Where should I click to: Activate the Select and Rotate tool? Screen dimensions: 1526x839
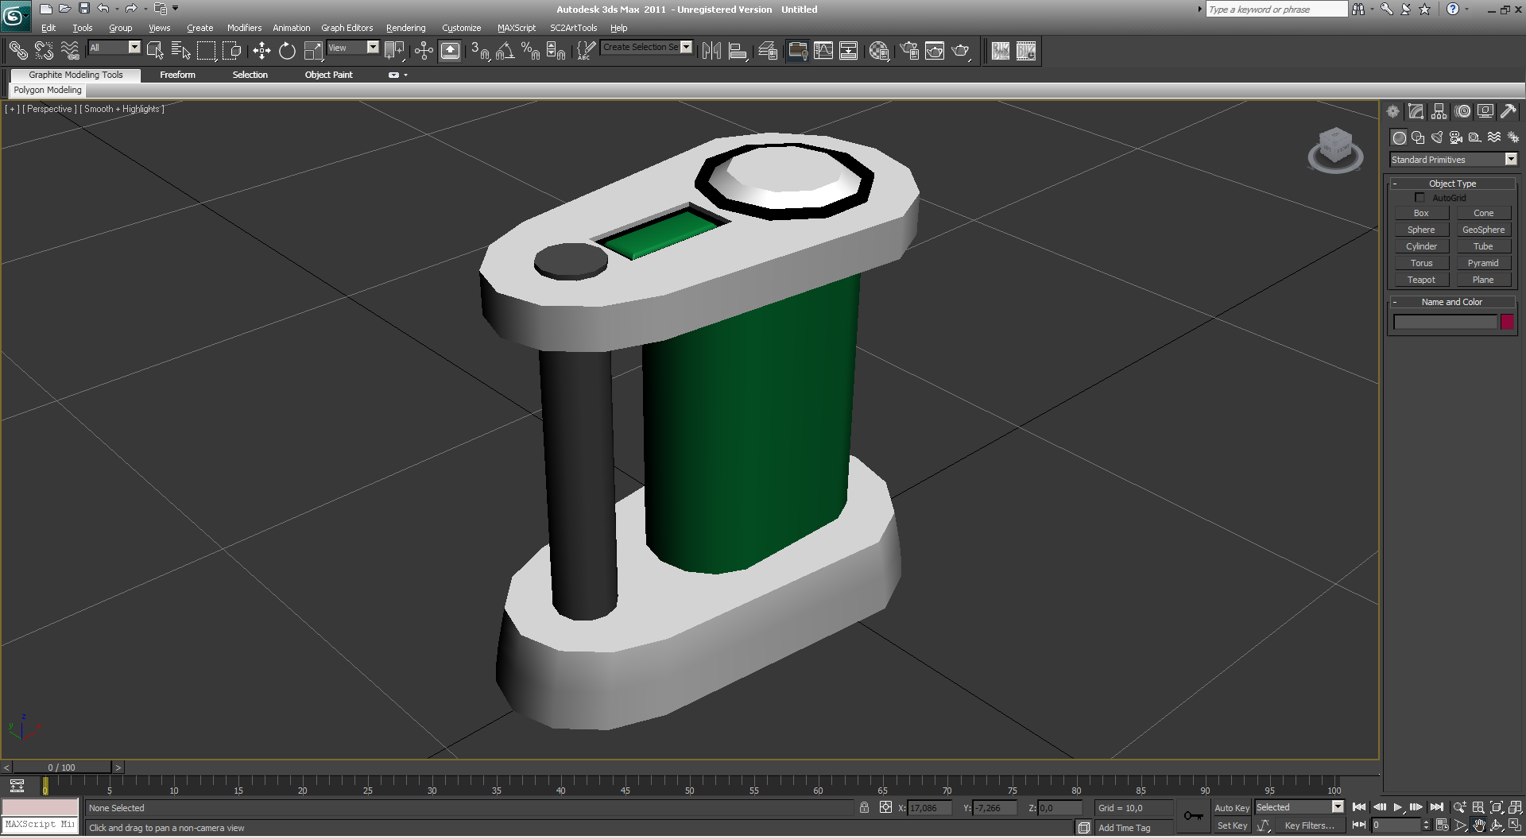tap(287, 52)
